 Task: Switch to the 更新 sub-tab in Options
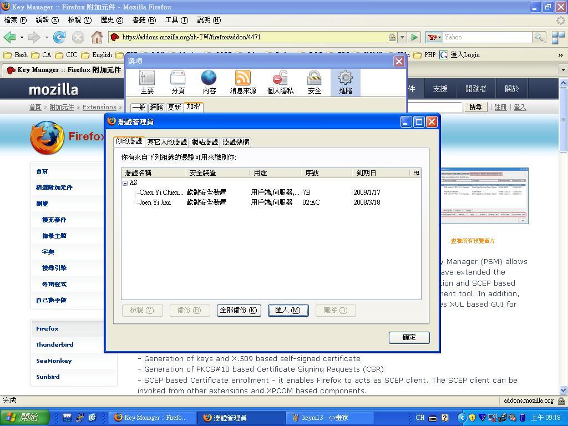pyautogui.click(x=174, y=107)
